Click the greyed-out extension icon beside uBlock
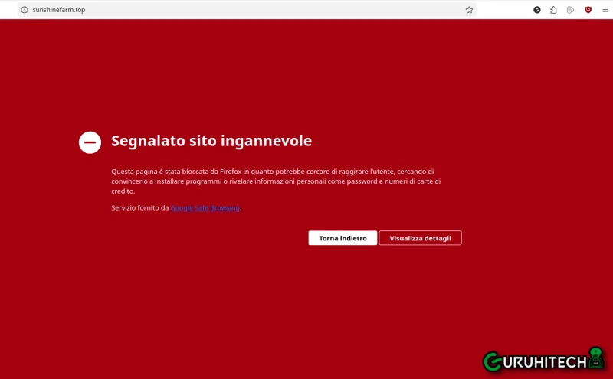613x379 pixels. tap(570, 10)
